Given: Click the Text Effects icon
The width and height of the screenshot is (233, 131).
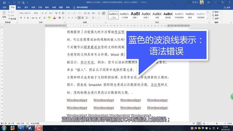Looking at the screenshot, I should point(44,18).
